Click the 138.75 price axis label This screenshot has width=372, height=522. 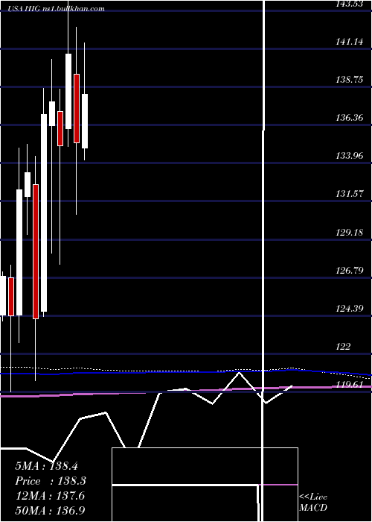(350, 80)
